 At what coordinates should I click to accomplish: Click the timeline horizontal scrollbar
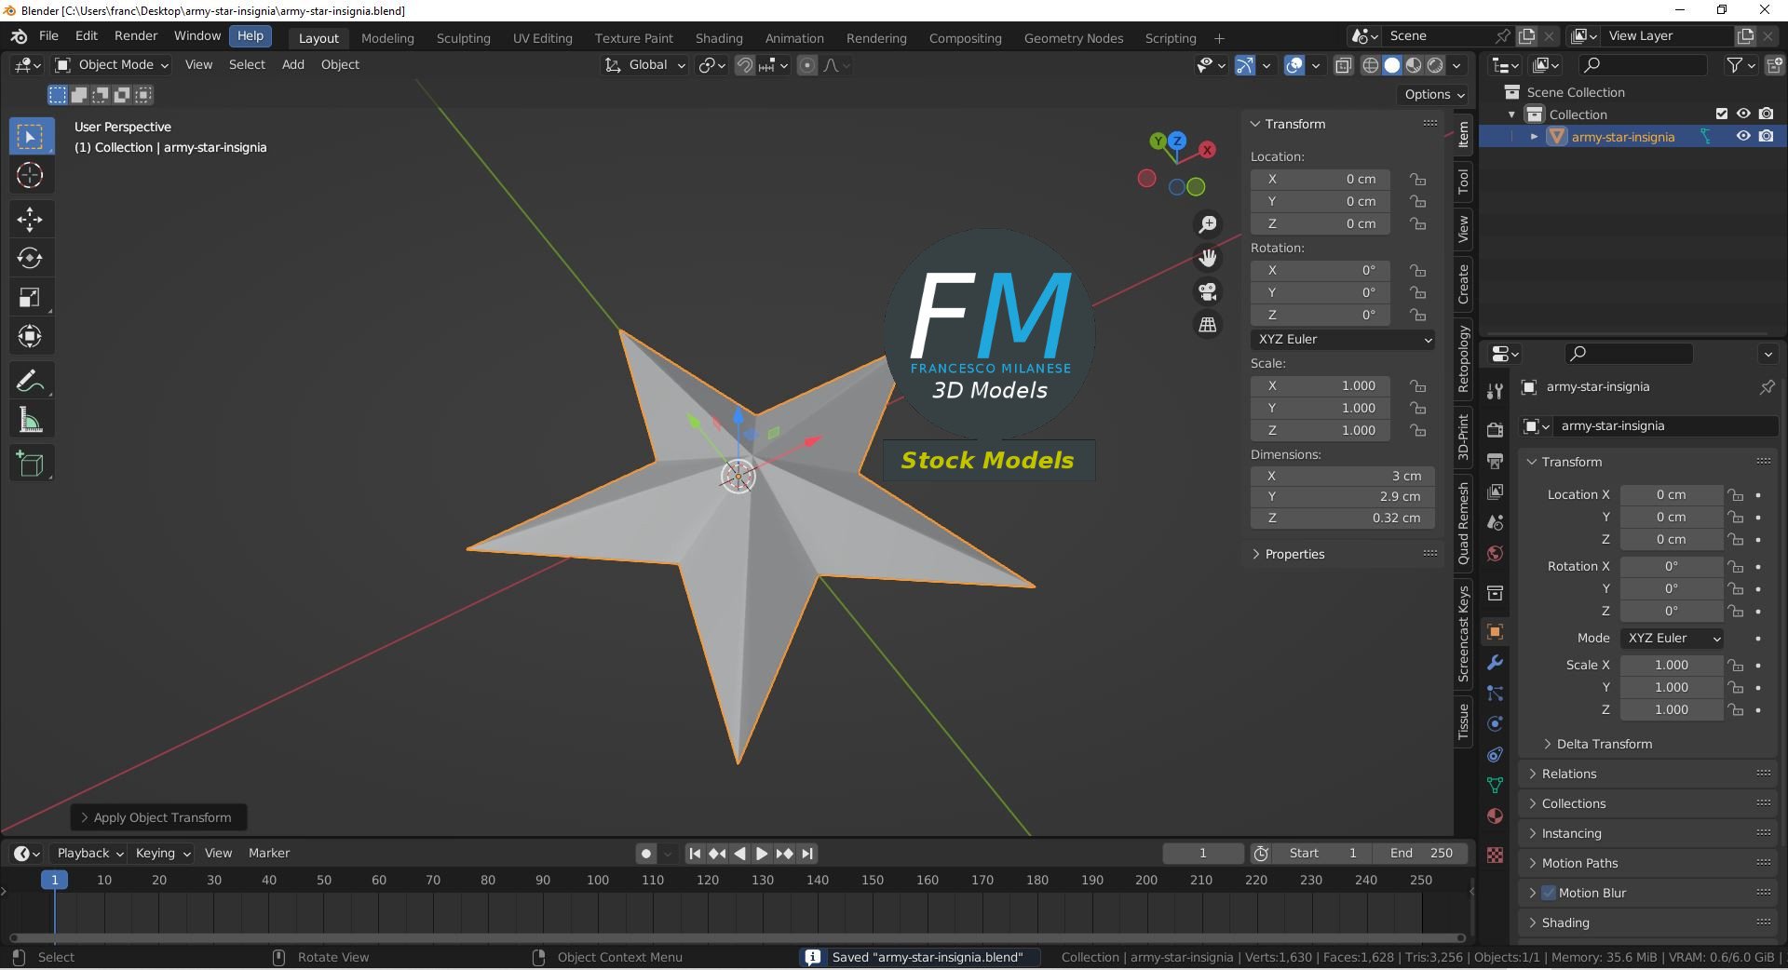tap(738, 937)
